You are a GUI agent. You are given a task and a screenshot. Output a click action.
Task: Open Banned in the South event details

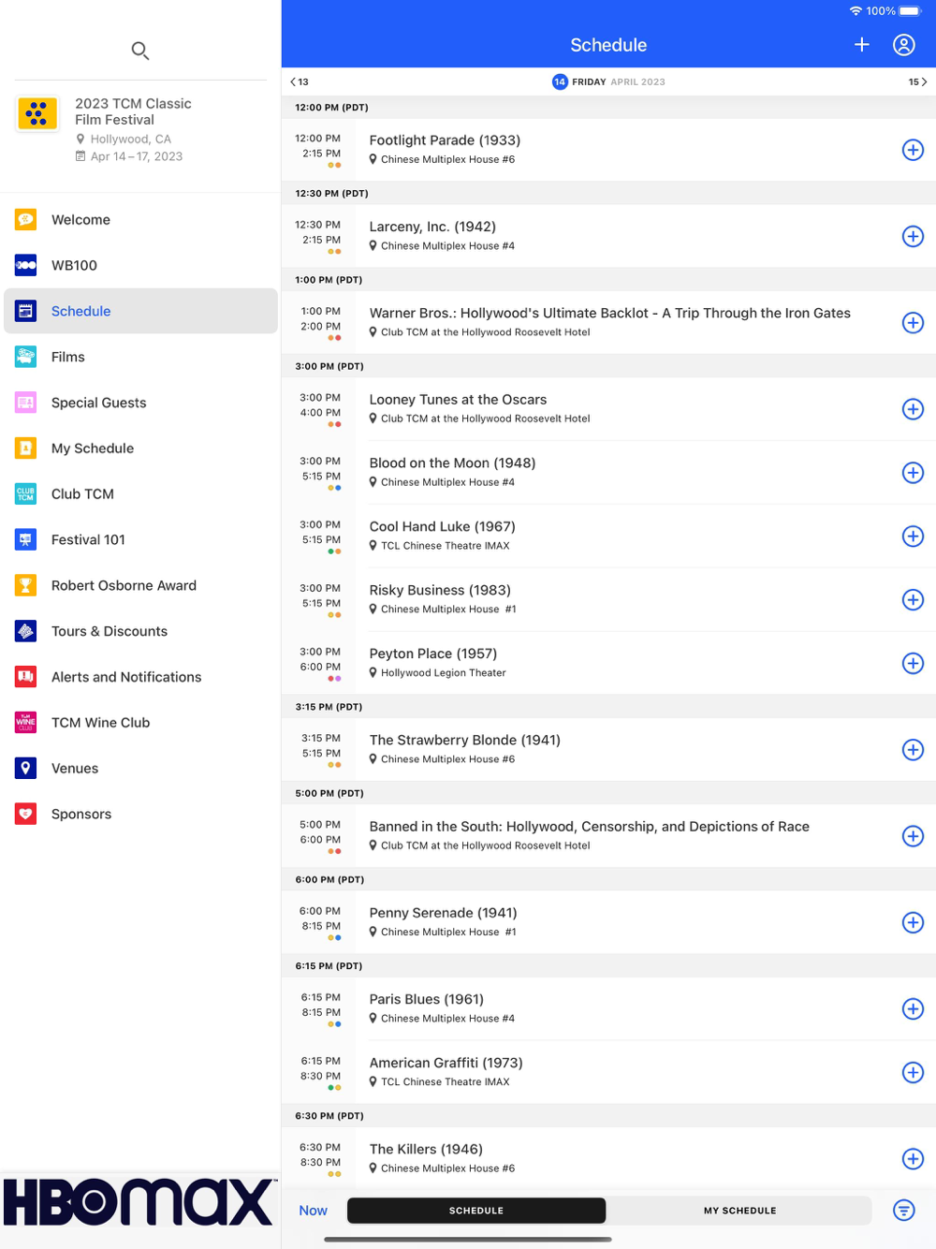[608, 835]
